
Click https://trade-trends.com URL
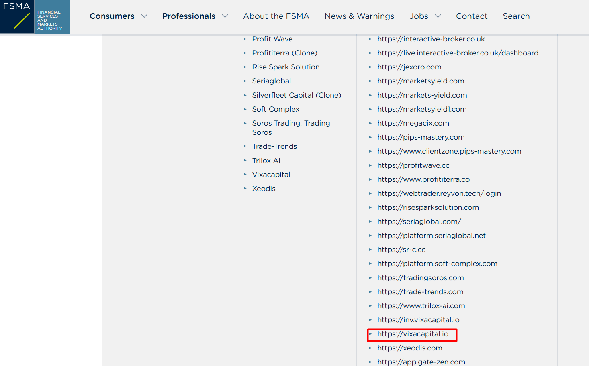(x=420, y=292)
